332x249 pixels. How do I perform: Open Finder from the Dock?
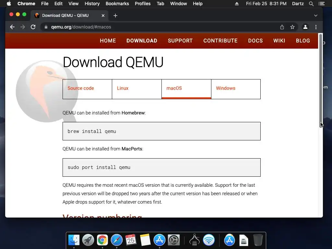[74, 240]
